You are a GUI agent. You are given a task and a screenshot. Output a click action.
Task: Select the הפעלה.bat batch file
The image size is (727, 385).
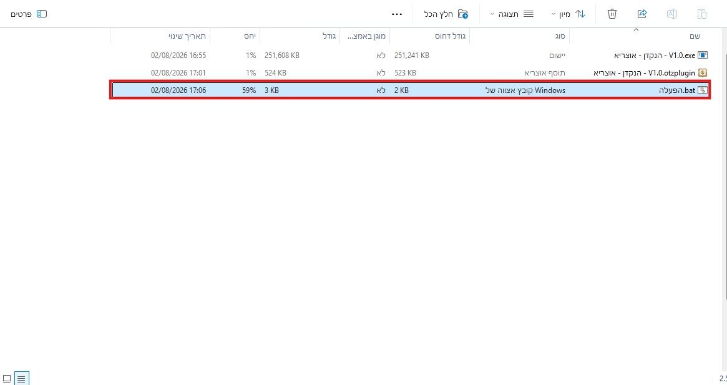pyautogui.click(x=411, y=90)
